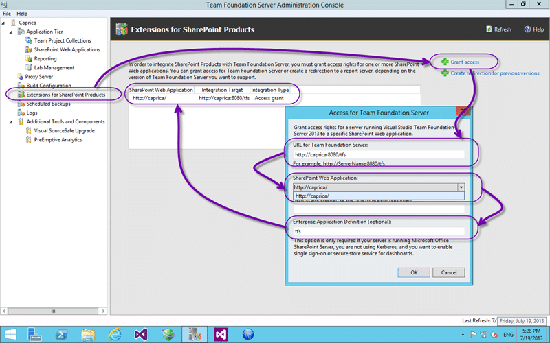Image resolution: width=550 pixels, height=343 pixels.
Task: Click the Integration Type column header
Action: click(x=269, y=90)
